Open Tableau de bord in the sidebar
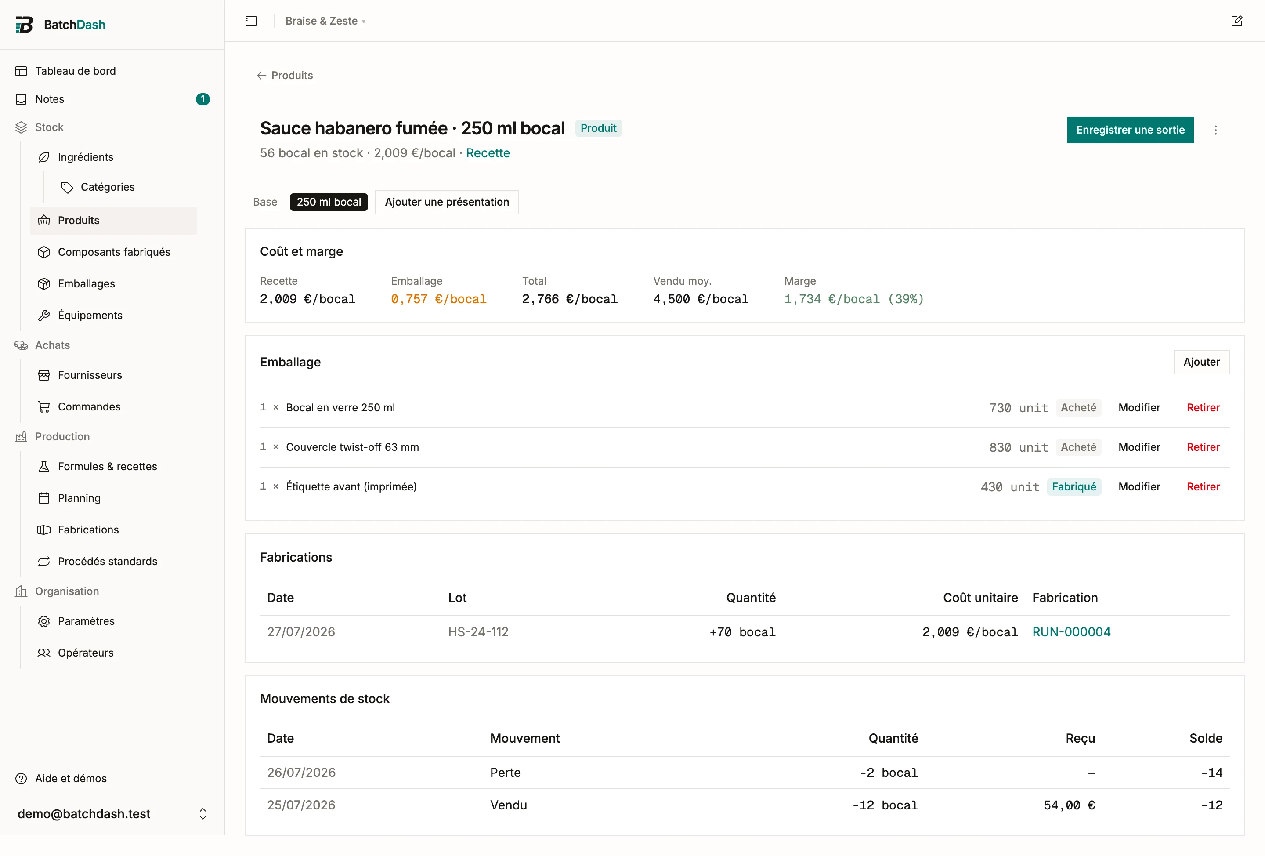The width and height of the screenshot is (1265, 856). [75, 71]
